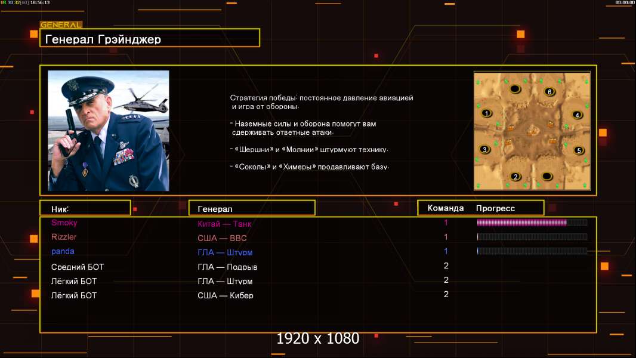Click 'ГЛА — Штурм' entry in panda's row

[x=225, y=252]
